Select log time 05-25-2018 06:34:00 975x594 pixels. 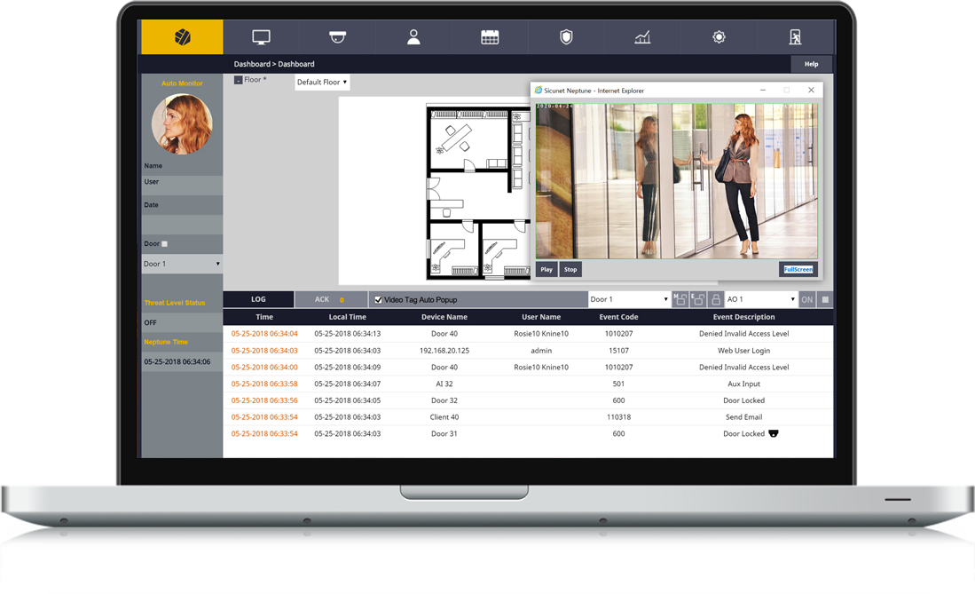click(x=264, y=368)
